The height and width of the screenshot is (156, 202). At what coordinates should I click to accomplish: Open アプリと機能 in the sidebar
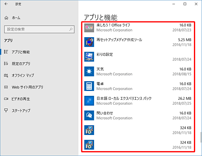click(21, 52)
